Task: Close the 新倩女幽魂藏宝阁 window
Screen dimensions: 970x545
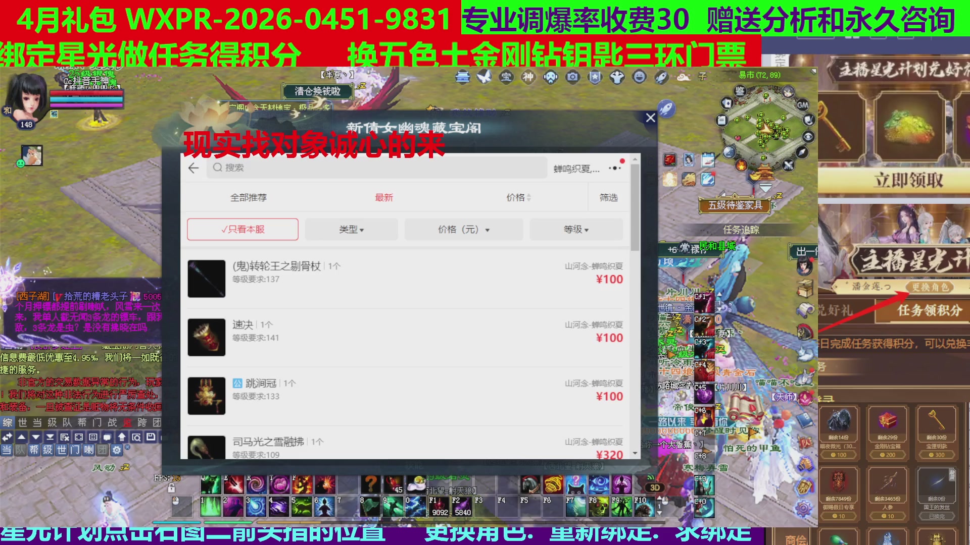Action: pos(651,118)
